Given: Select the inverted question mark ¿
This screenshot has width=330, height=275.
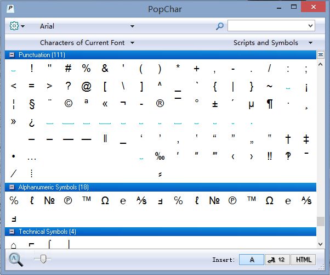Looking at the screenshot, I should coord(32,122).
